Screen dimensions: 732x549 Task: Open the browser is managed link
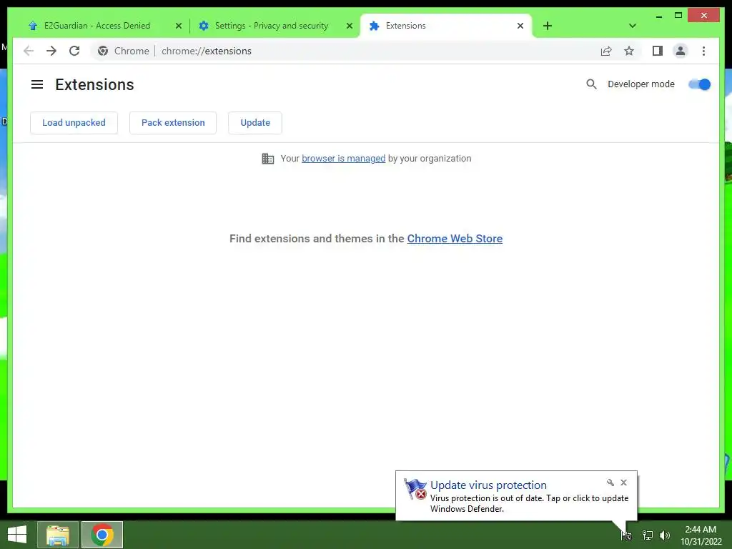pyautogui.click(x=344, y=159)
